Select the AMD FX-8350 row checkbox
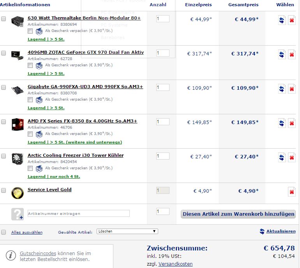The width and height of the screenshot is (300, 268). [4, 122]
